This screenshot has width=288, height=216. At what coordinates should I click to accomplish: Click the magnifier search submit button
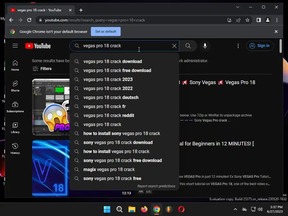(x=188, y=46)
